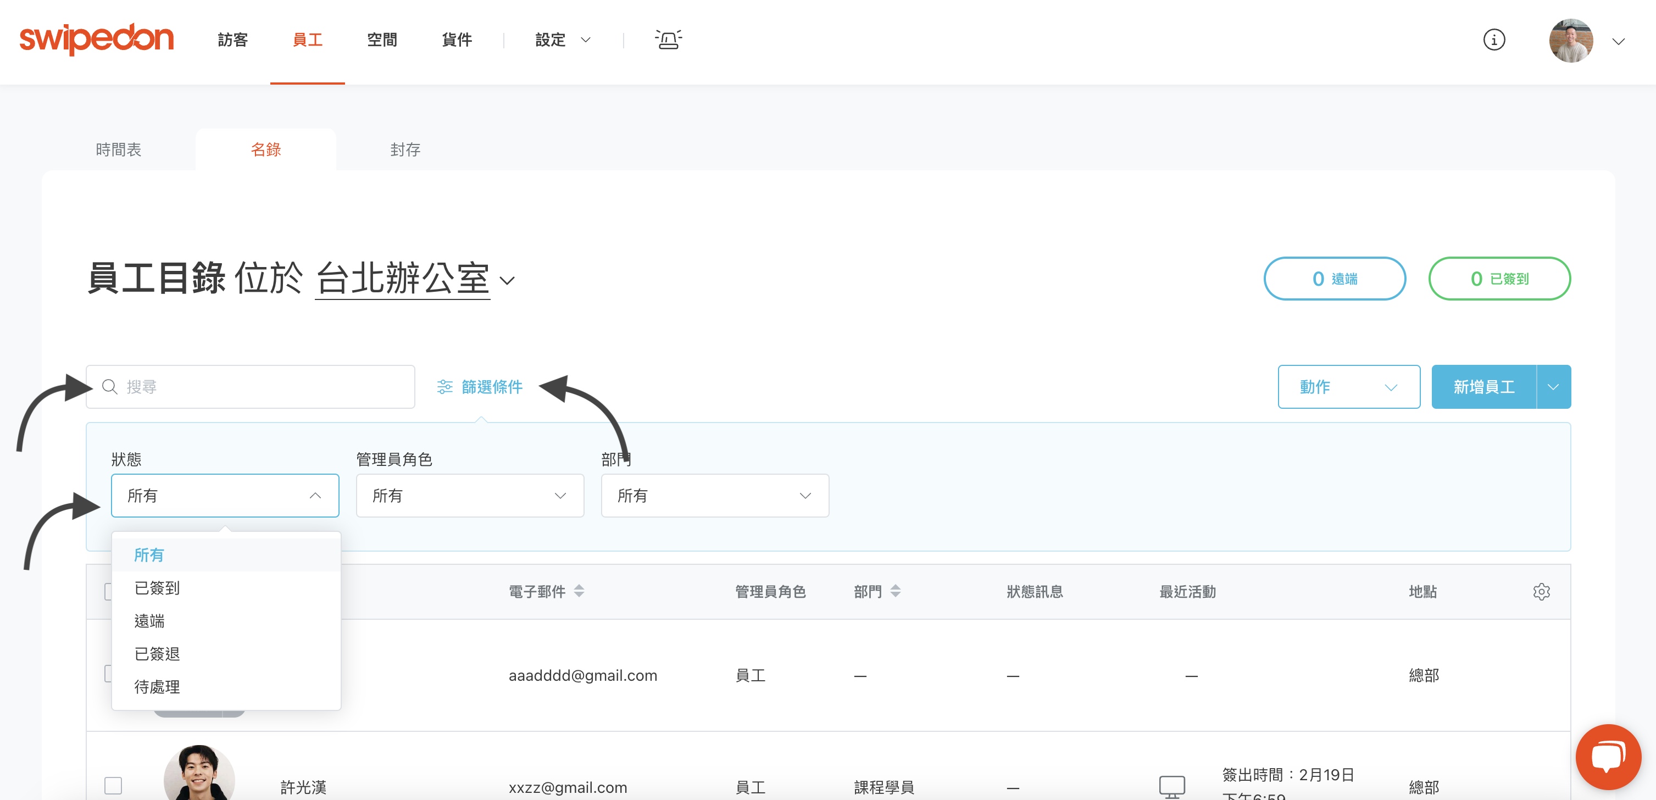Open the info help icon
Viewport: 1656px width, 800px height.
click(x=1493, y=40)
